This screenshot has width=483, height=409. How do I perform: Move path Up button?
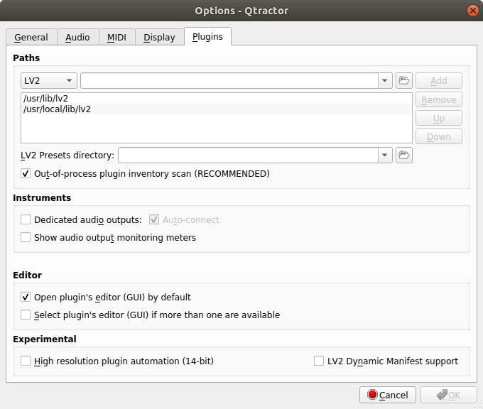pos(439,119)
